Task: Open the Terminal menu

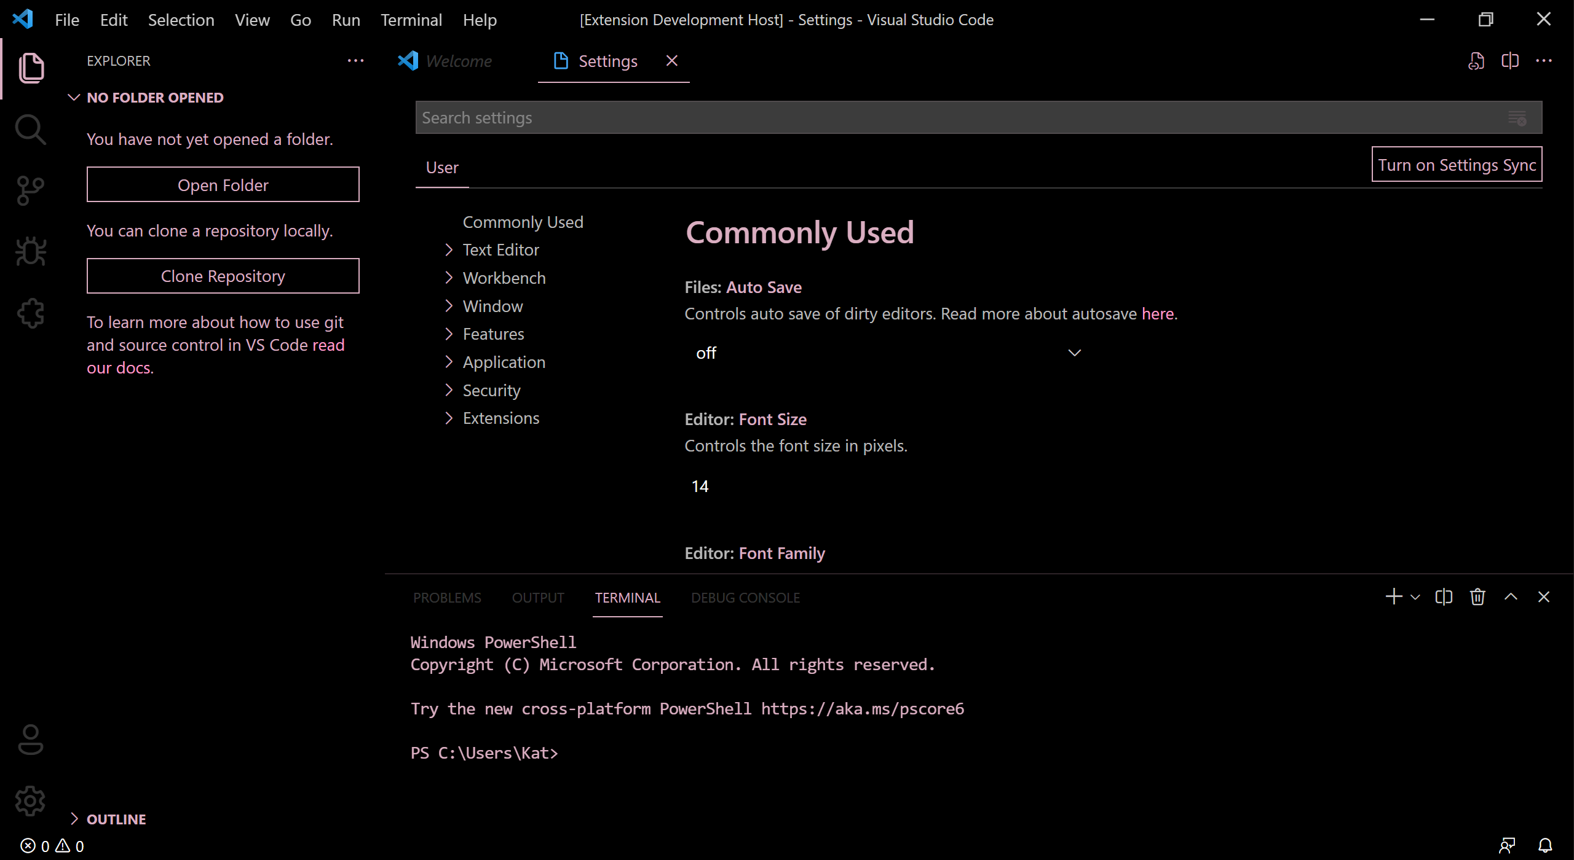Action: (x=411, y=20)
